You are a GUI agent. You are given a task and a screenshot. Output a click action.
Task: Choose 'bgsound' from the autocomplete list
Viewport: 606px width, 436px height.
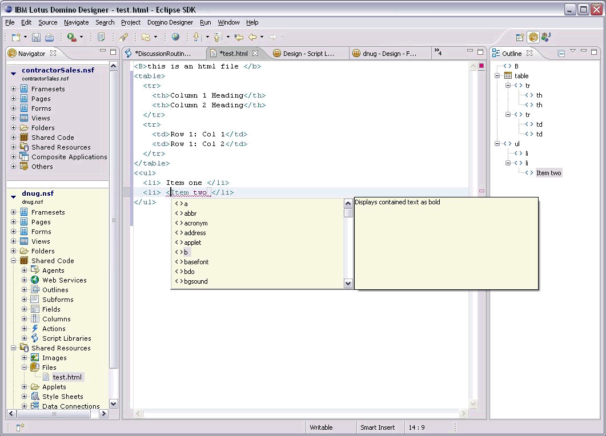[195, 281]
